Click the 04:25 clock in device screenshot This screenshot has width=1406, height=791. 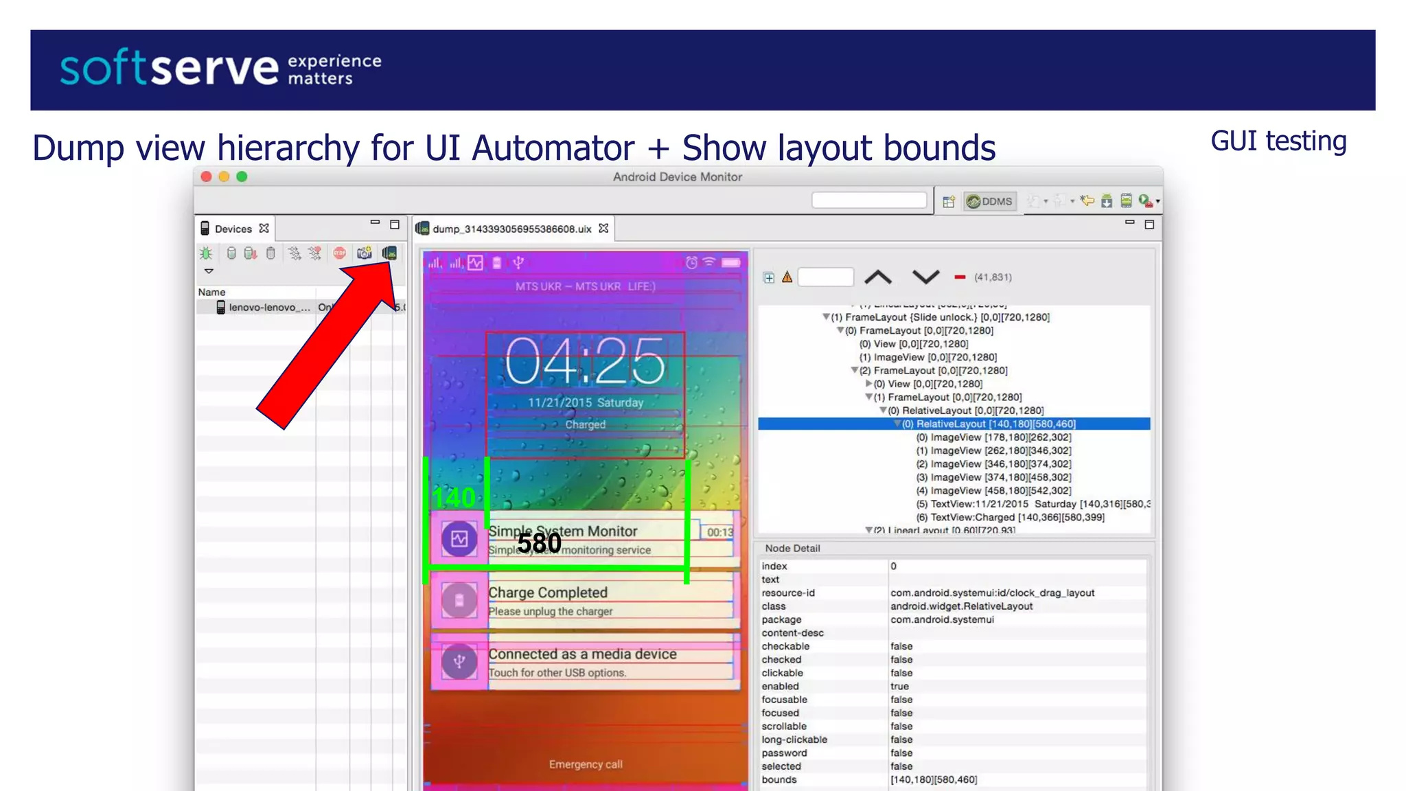coord(586,361)
